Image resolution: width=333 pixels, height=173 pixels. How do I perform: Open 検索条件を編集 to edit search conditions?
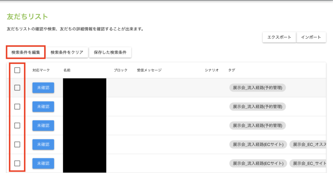point(26,52)
